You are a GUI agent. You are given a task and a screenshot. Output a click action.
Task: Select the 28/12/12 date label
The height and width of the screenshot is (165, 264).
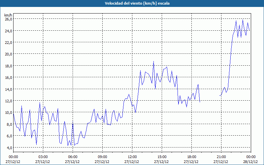pyautogui.click(x=250, y=162)
